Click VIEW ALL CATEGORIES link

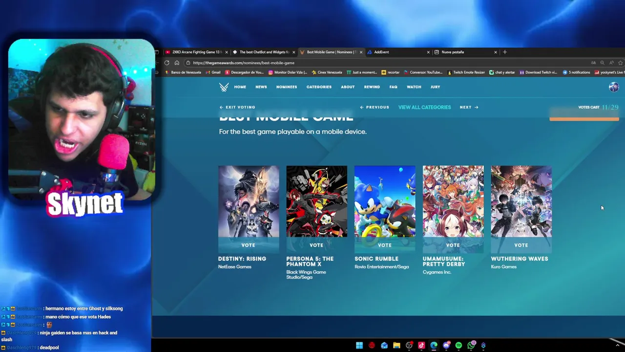point(424,107)
